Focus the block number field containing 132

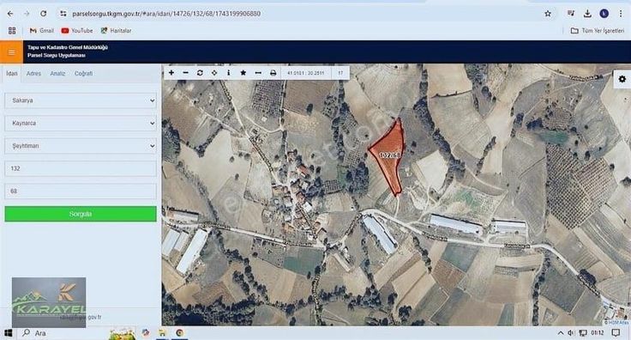(x=81, y=168)
